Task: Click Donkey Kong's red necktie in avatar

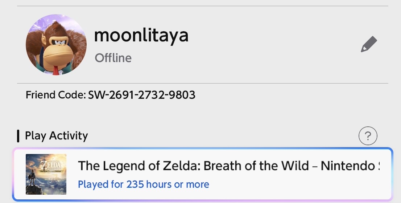Action: click(55, 69)
